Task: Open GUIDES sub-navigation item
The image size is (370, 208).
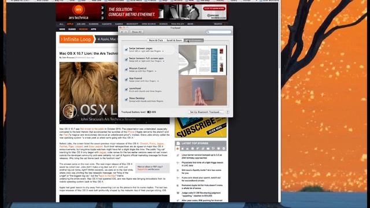Action: pyautogui.click(x=72, y=29)
